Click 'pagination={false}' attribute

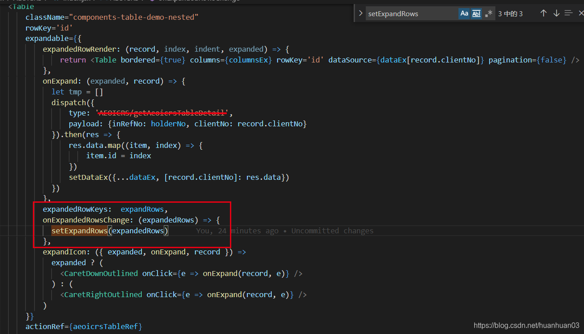527,60
